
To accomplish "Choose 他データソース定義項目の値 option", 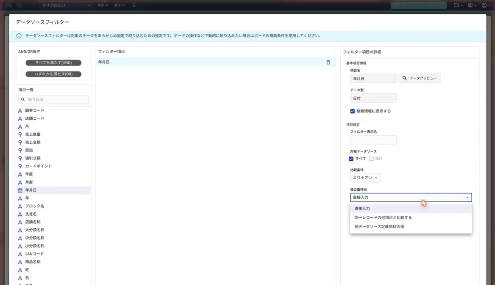I will click(411, 227).
